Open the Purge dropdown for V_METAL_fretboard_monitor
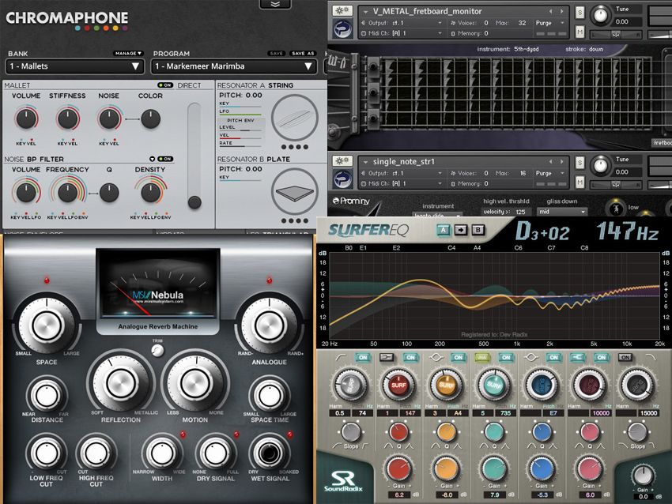This screenshot has width=672, height=504. pos(563,23)
